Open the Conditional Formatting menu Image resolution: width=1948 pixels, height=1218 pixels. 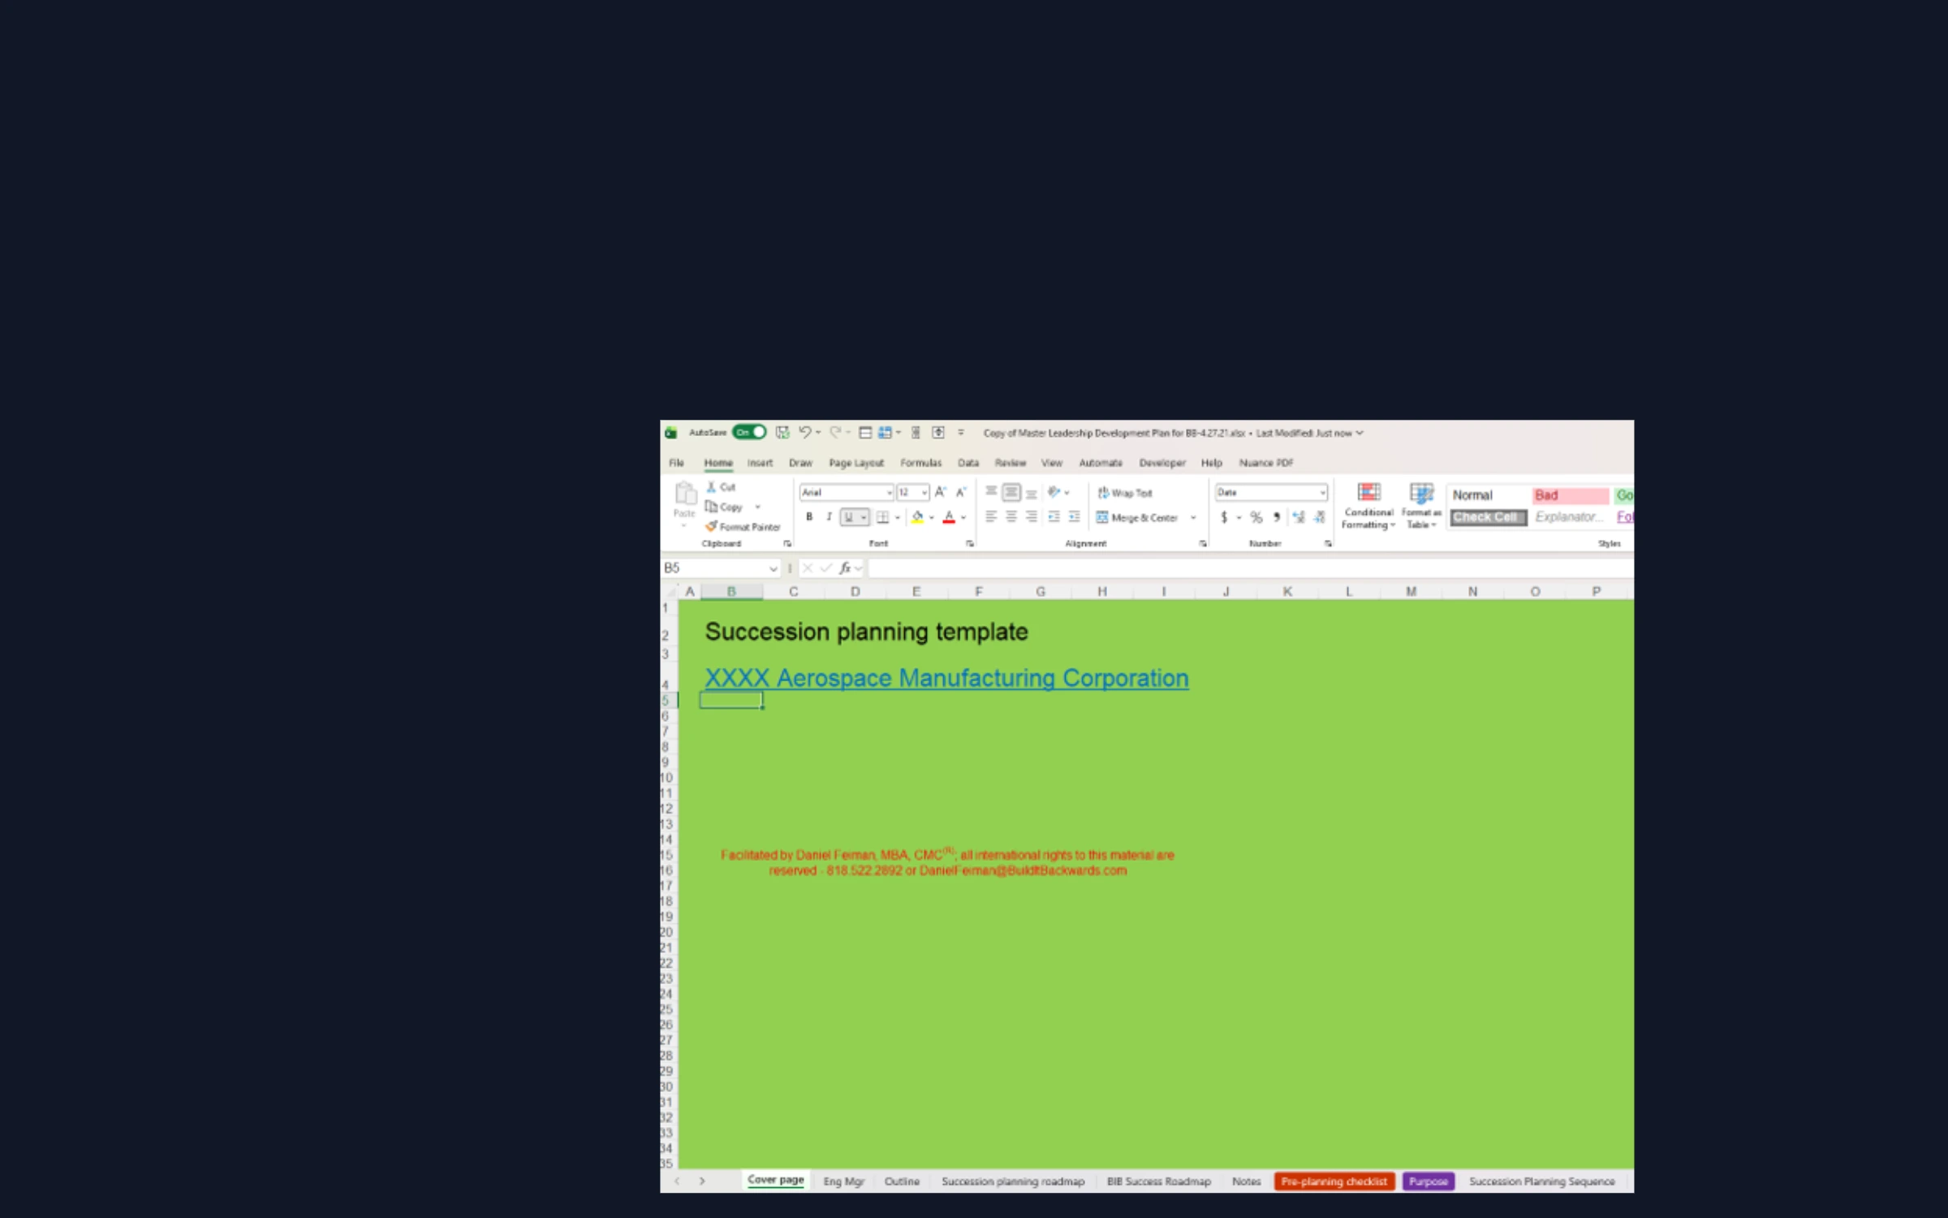pos(1368,506)
